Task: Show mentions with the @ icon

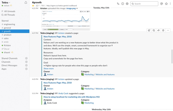Action: pyautogui.click(x=162, y=4)
